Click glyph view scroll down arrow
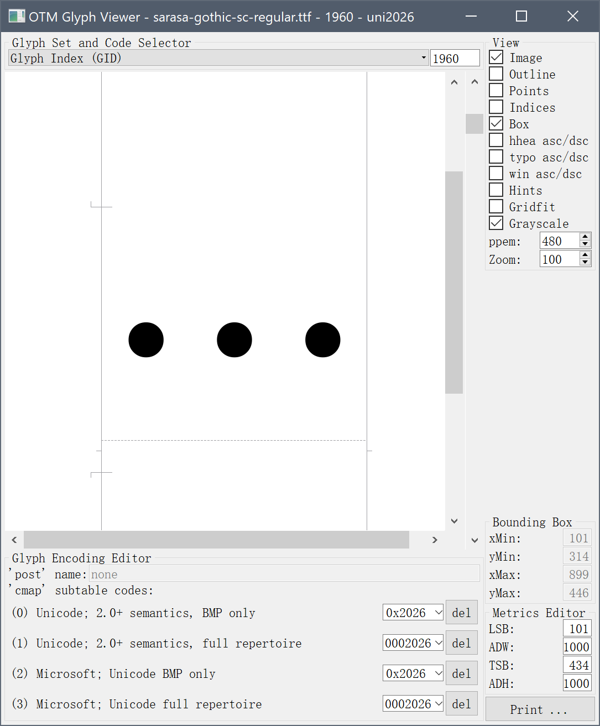600x726 pixels. point(454,521)
